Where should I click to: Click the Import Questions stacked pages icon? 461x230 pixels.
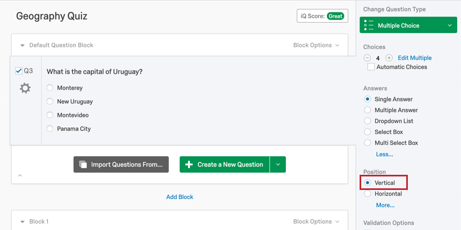pos(83,165)
